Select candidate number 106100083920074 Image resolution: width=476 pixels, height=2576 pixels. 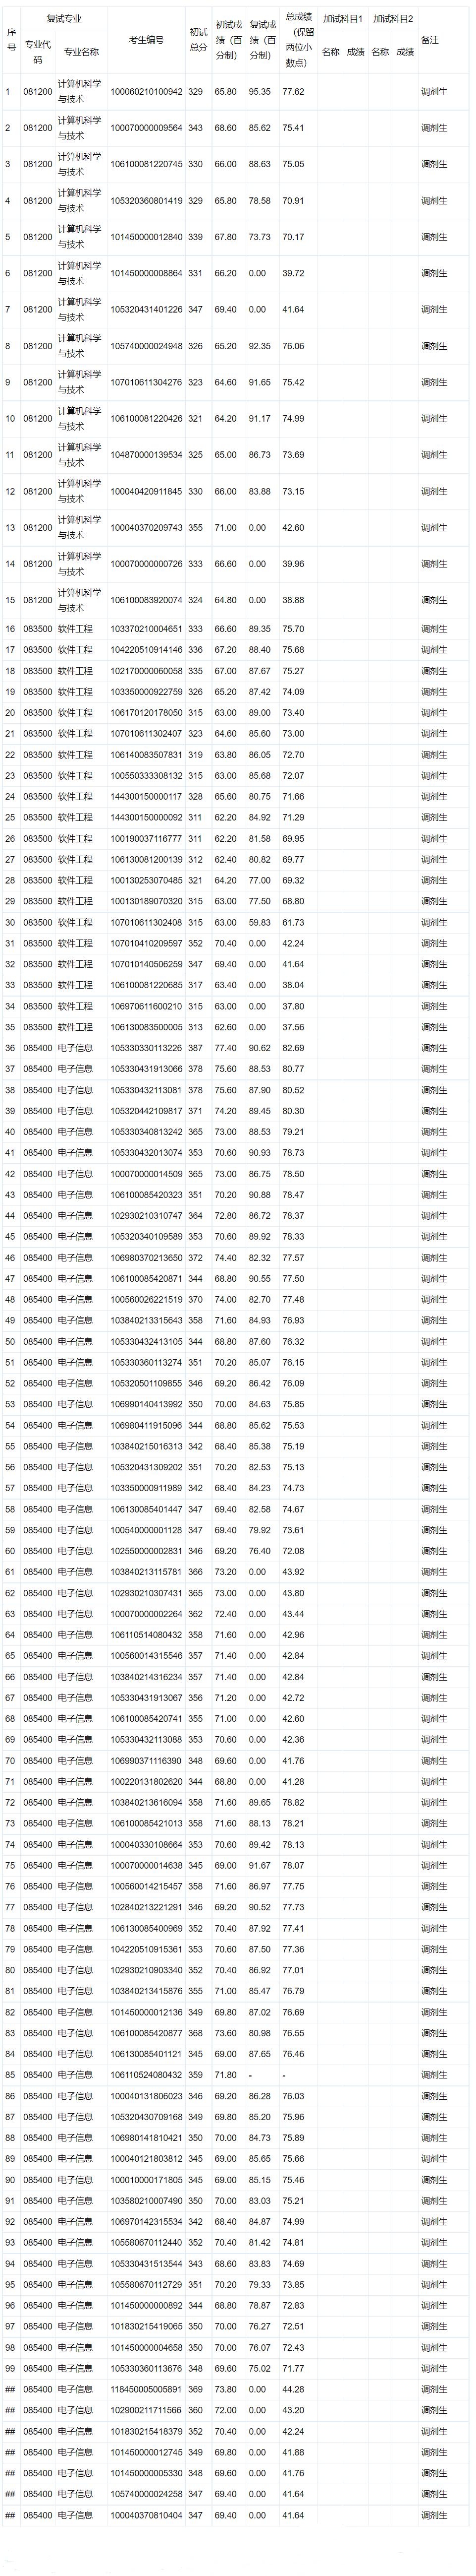pyautogui.click(x=146, y=600)
